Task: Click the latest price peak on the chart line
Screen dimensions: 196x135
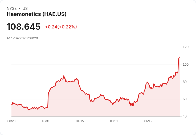Action: tap(179, 57)
